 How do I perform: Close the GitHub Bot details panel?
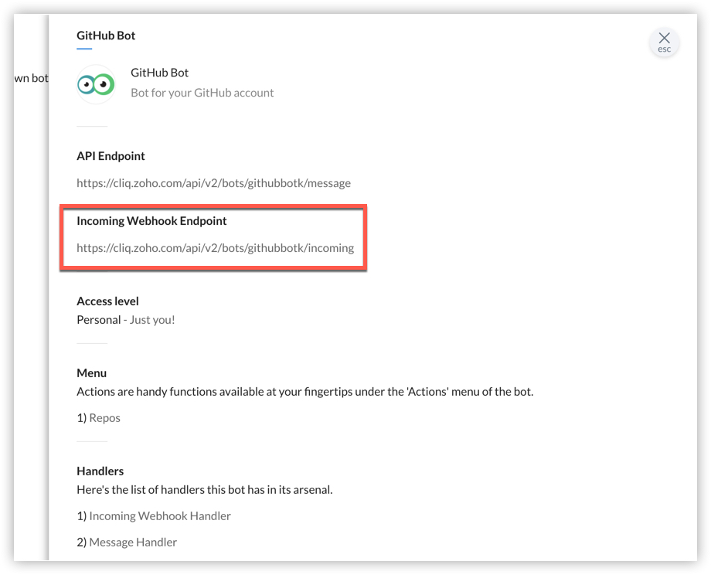[664, 43]
